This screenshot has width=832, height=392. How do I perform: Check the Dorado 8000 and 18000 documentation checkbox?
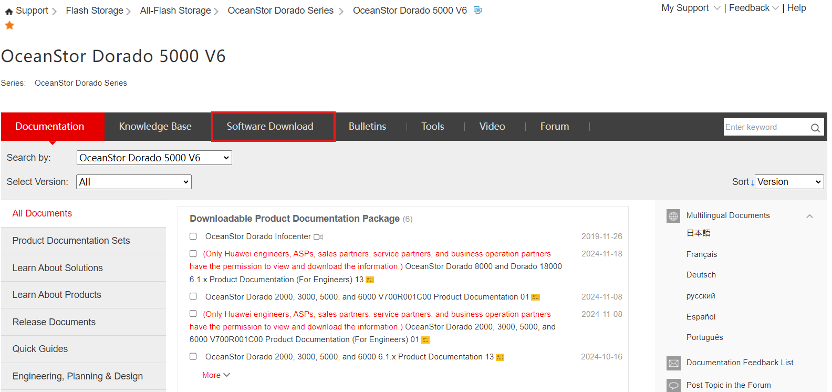pos(193,254)
